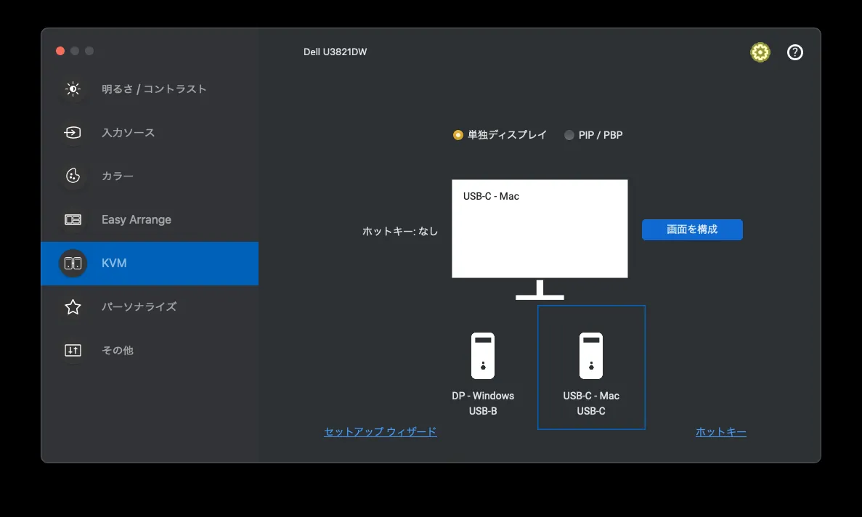Select the 入力ソース input source icon
Image resolution: width=862 pixels, height=517 pixels.
pos(73,133)
